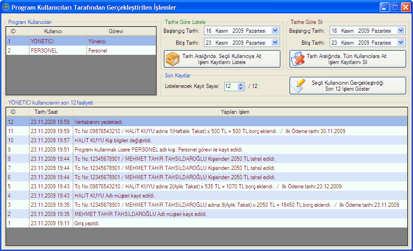Click 'Tüm Kullanıcılara Ait İşlem Kayıtlarını Sil' button

348,59
